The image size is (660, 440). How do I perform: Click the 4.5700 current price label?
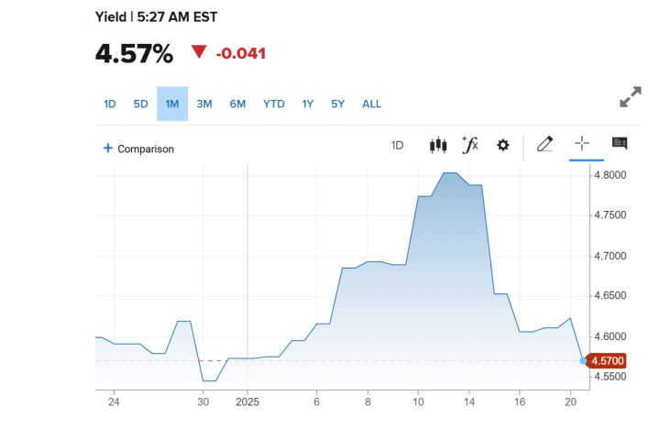click(x=609, y=361)
